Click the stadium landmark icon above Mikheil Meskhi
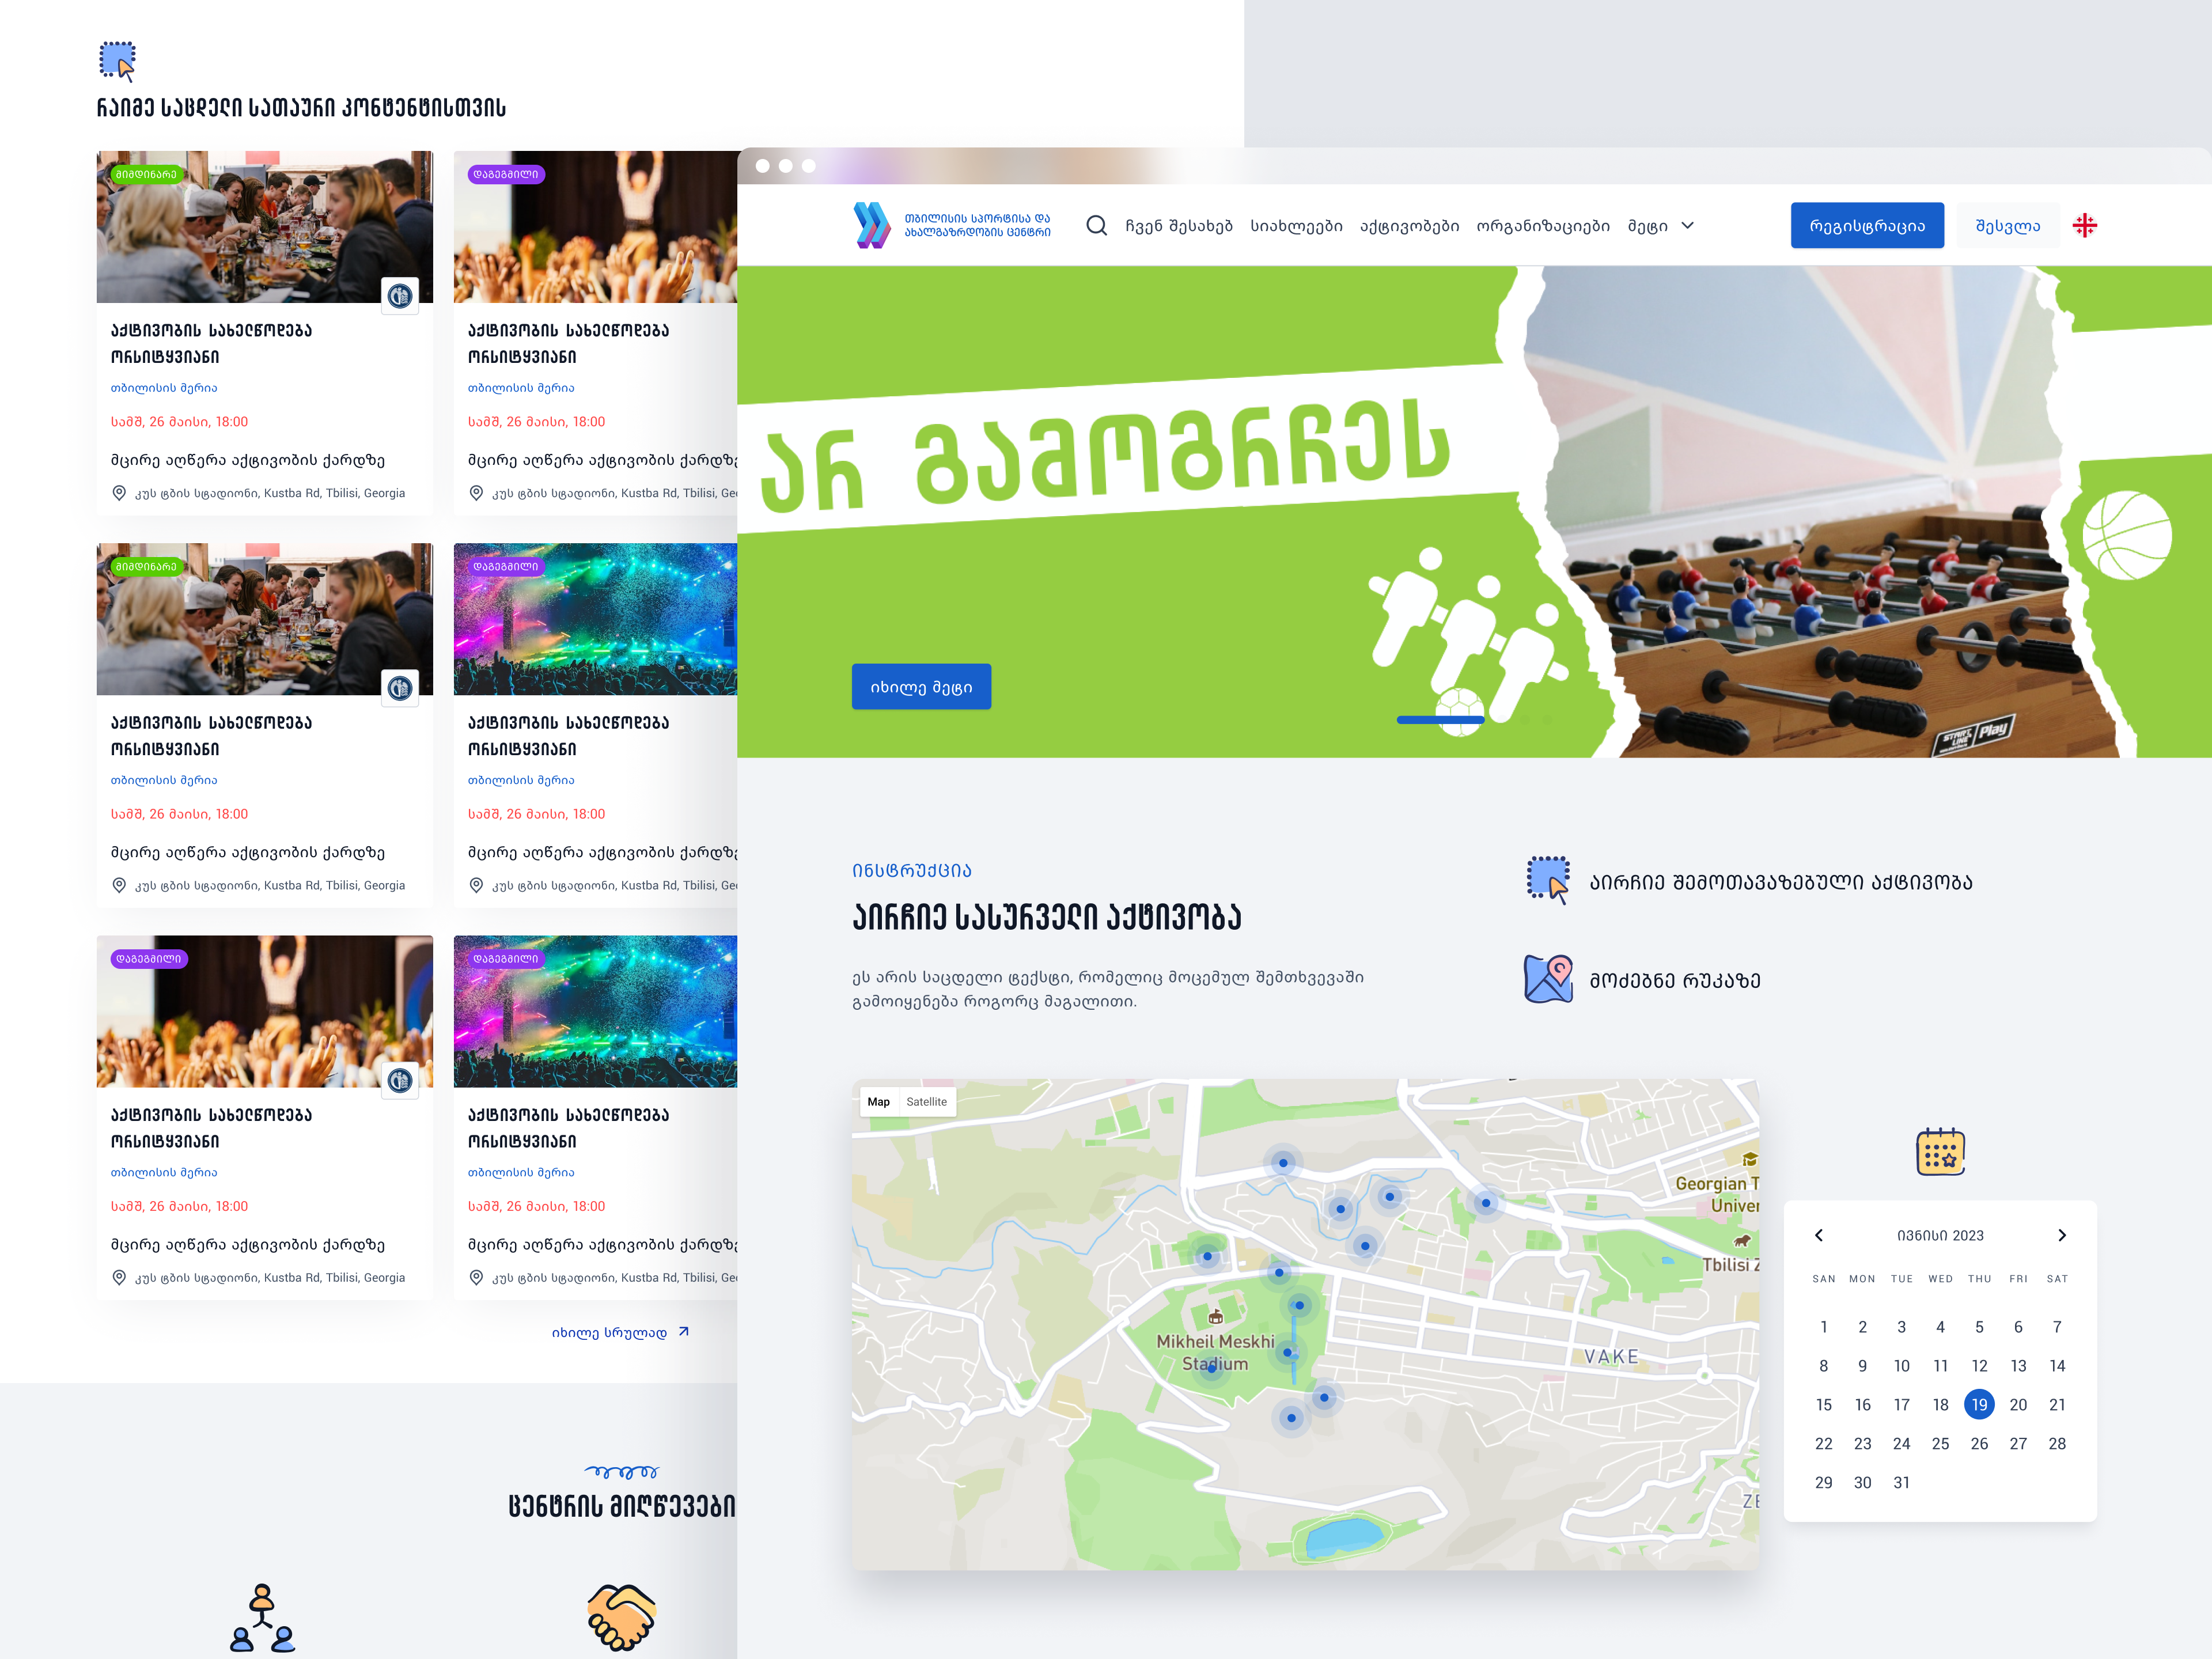The image size is (2212, 1659). (x=1215, y=1316)
